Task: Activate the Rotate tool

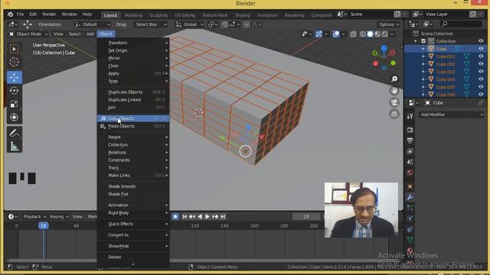Action: pos(14,90)
